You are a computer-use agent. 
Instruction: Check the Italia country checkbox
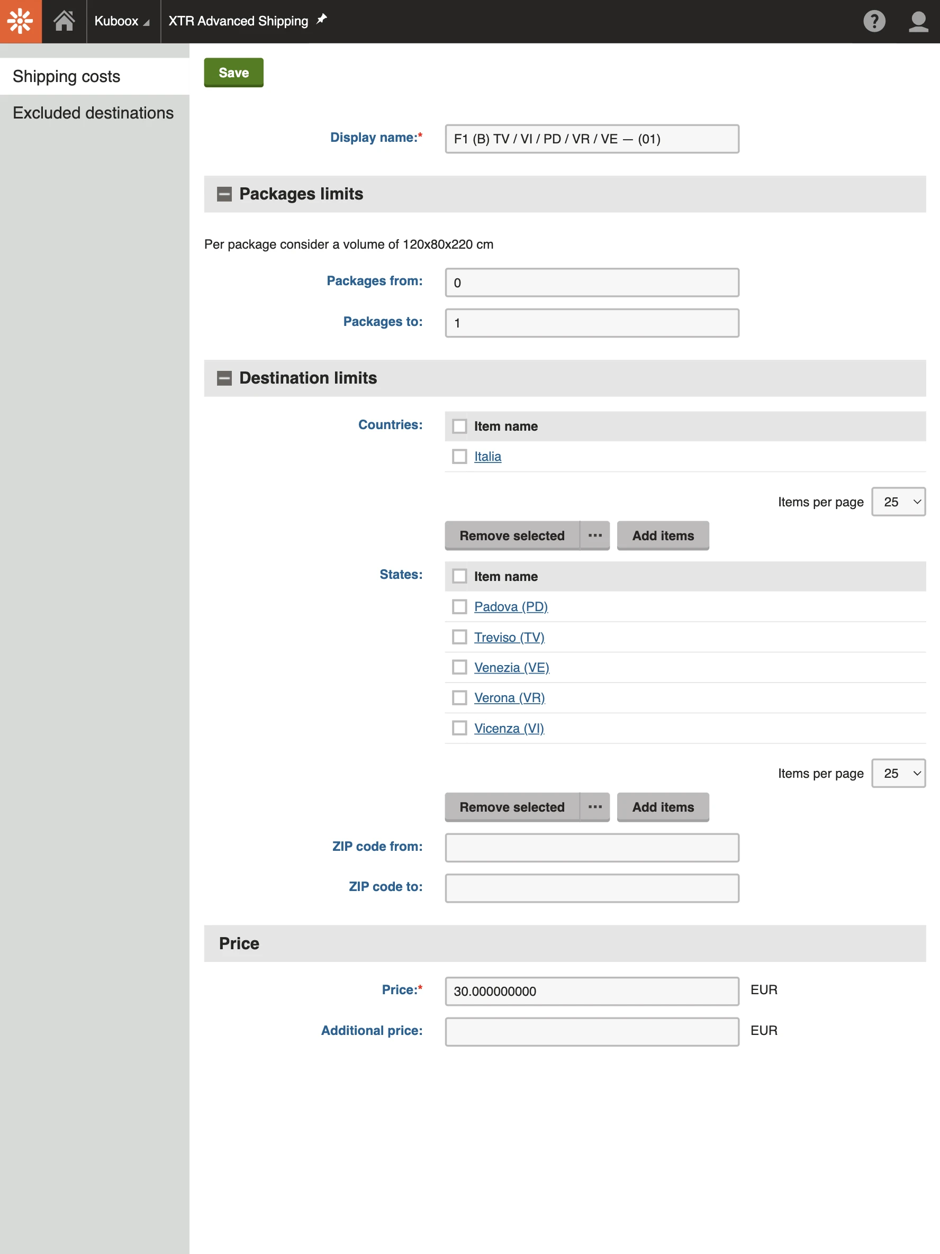(x=459, y=456)
